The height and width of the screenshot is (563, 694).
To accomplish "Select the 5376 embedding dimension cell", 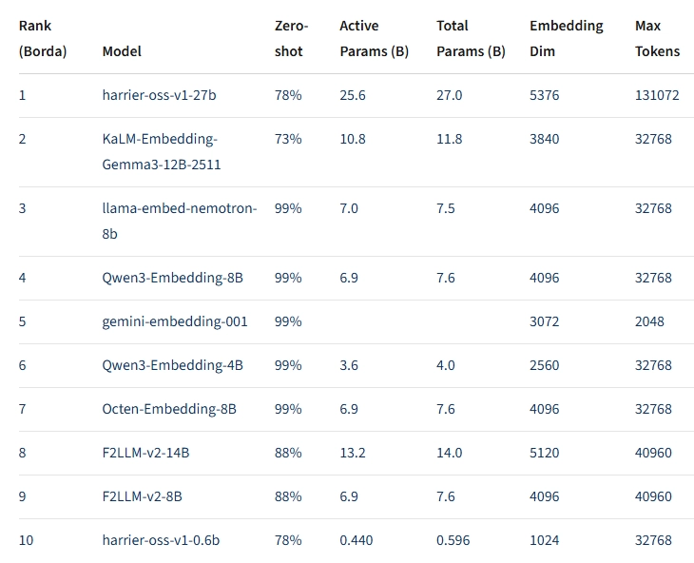I will pyautogui.click(x=545, y=95).
